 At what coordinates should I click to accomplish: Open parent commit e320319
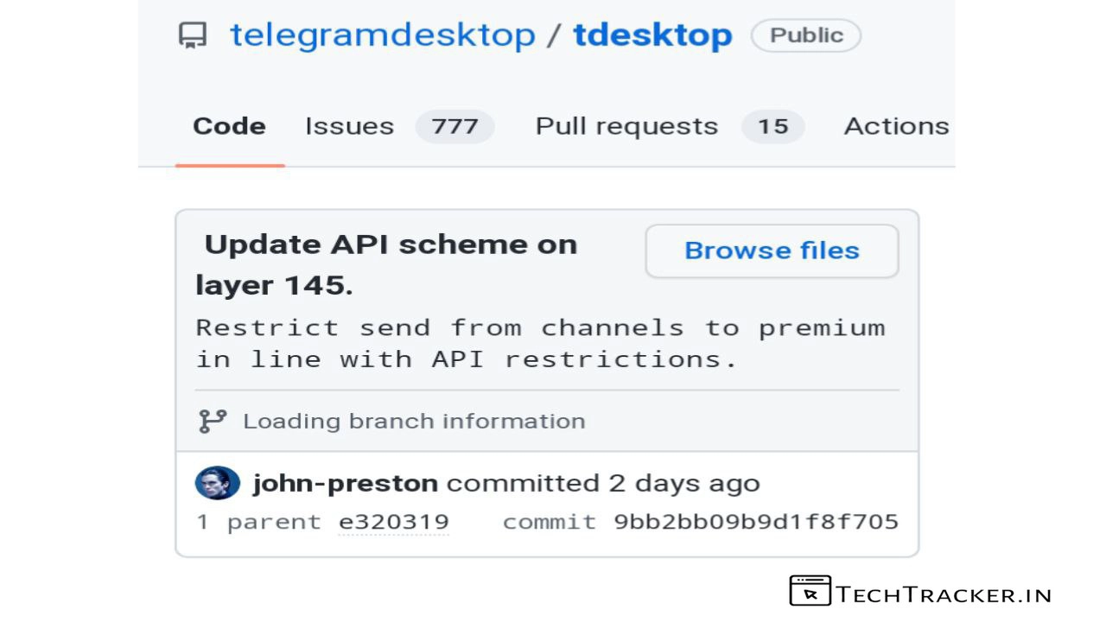393,522
